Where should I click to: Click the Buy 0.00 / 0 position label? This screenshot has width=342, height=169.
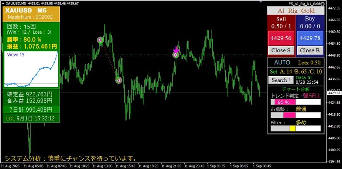(x=310, y=23)
